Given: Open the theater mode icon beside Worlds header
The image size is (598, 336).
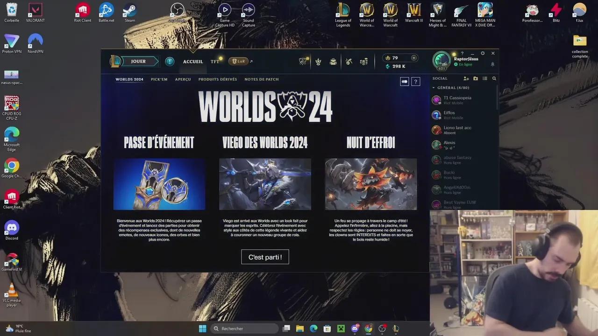Looking at the screenshot, I should (x=405, y=81).
